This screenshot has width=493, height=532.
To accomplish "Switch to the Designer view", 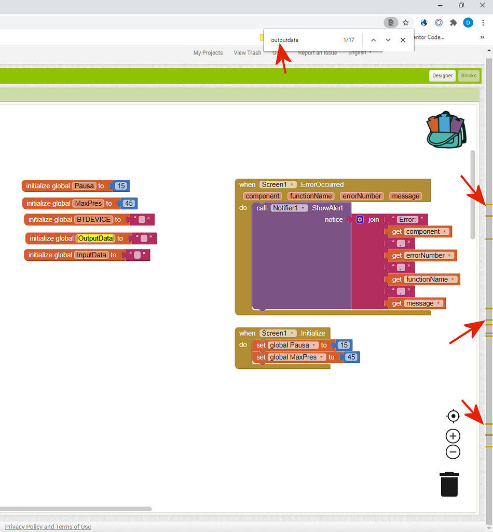I will (442, 75).
